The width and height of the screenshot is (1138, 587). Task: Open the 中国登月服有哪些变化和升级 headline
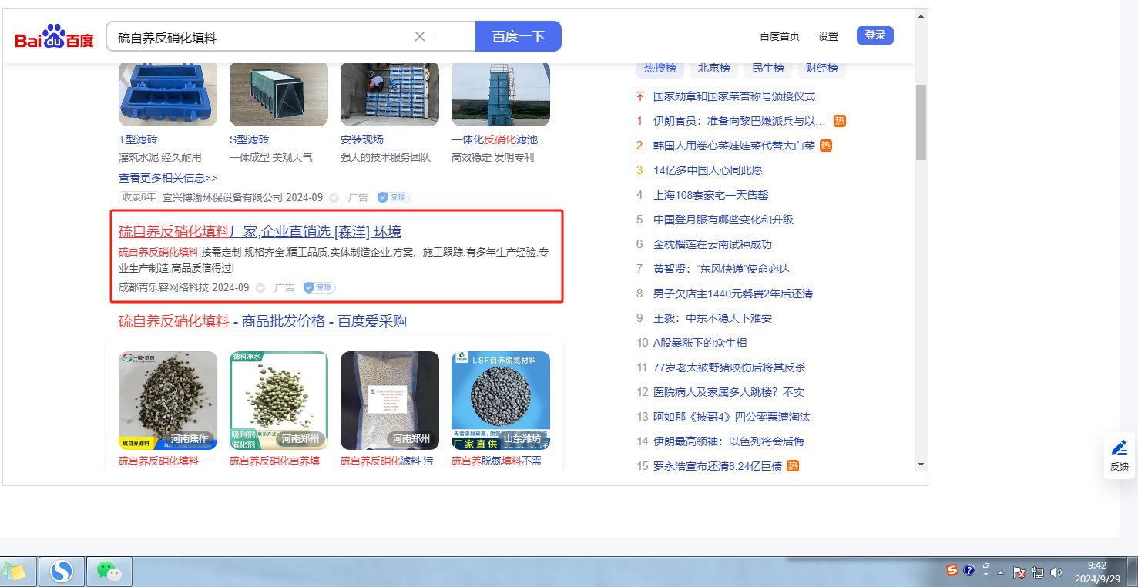pyautogui.click(x=723, y=220)
